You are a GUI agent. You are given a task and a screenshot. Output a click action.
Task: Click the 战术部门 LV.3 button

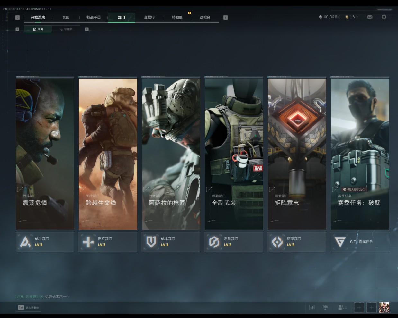[171, 242]
